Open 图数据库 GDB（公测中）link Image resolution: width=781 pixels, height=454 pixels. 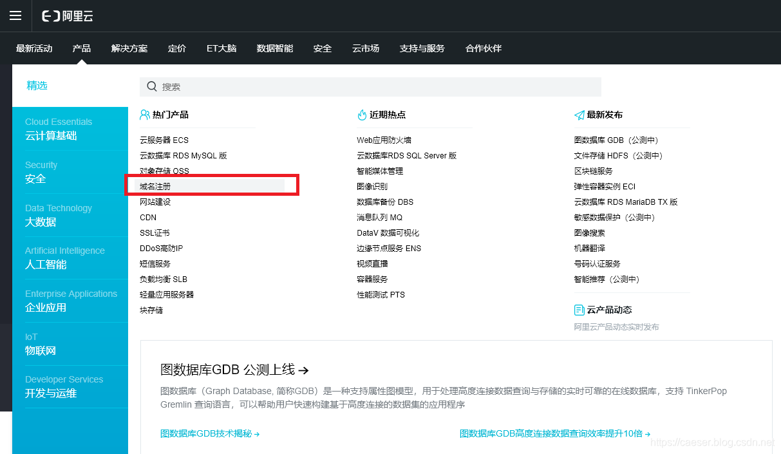point(617,140)
